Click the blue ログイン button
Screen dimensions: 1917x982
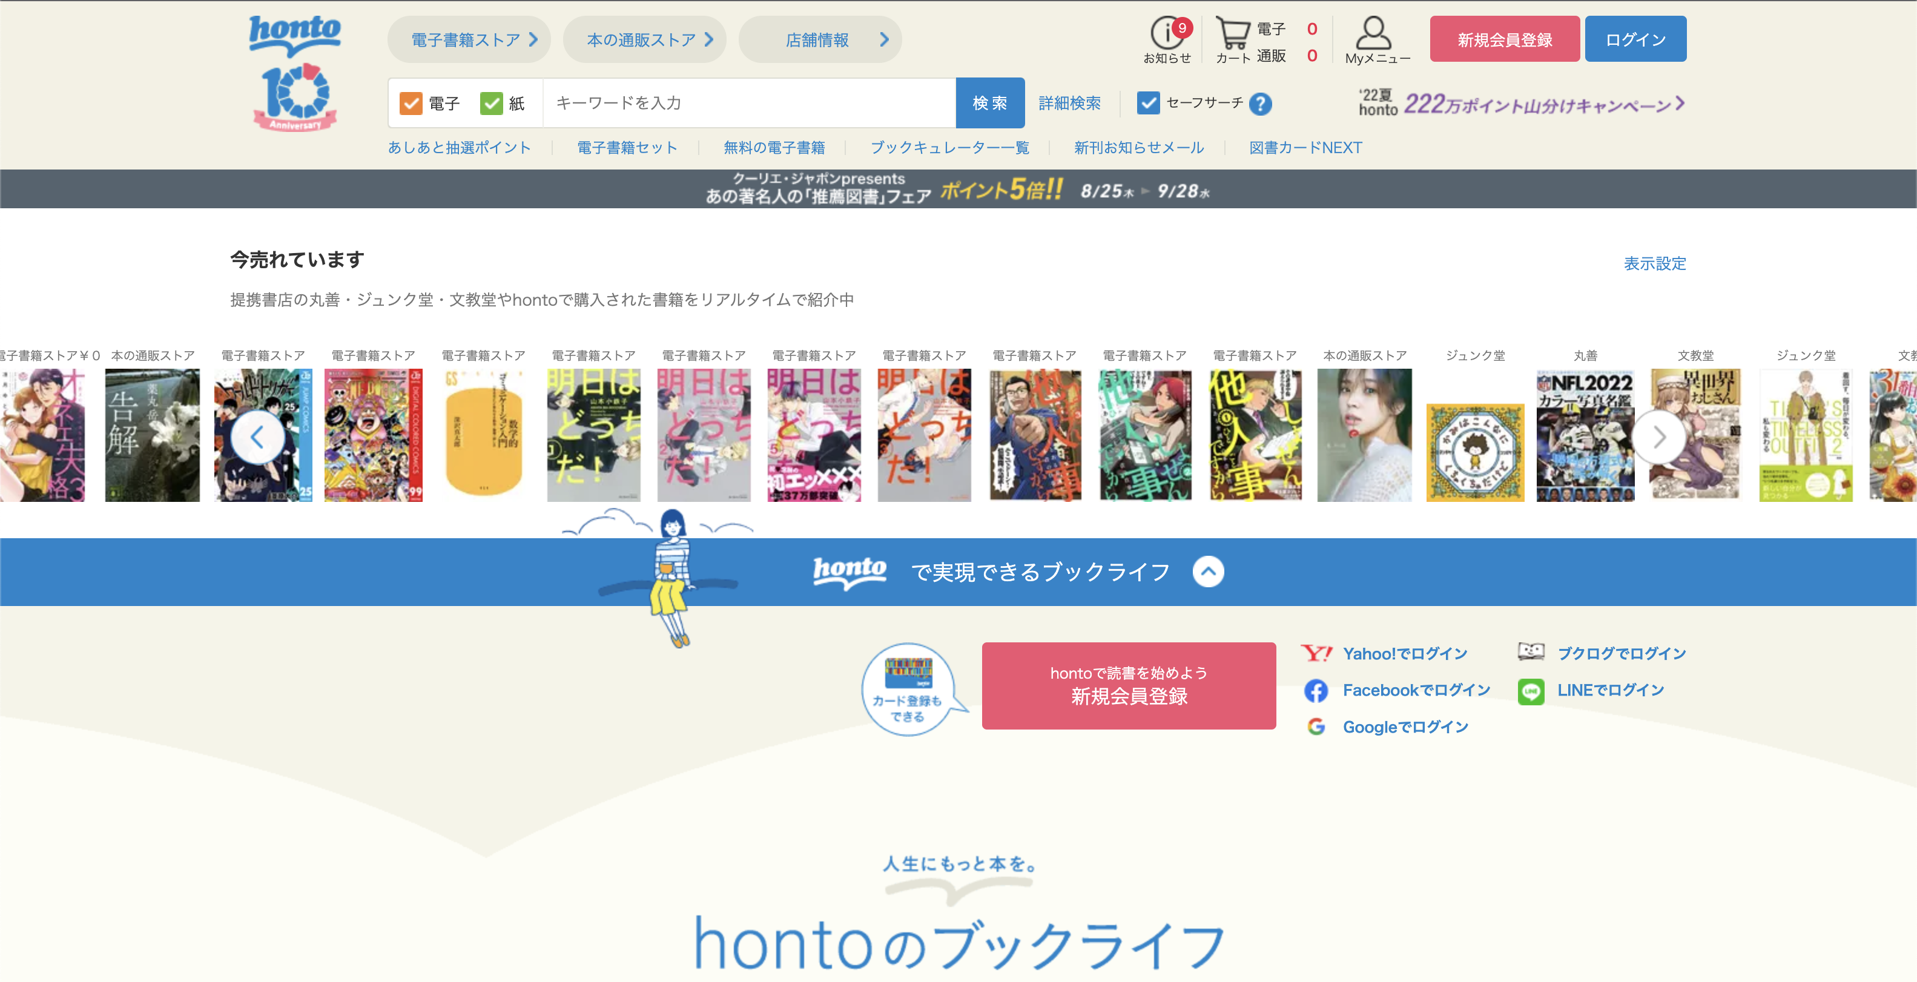1635,39
